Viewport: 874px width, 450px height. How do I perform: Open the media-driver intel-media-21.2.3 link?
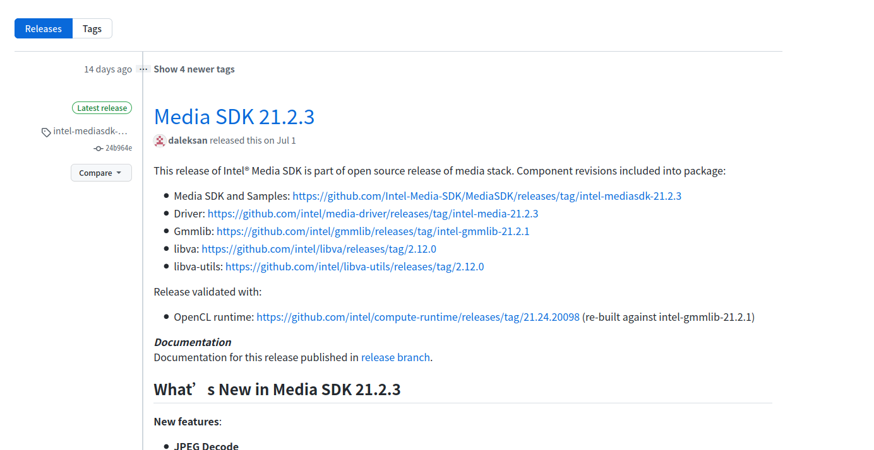tap(373, 214)
